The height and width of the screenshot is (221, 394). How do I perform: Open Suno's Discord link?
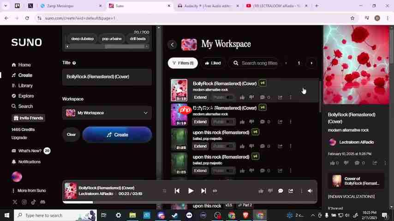click(43, 202)
